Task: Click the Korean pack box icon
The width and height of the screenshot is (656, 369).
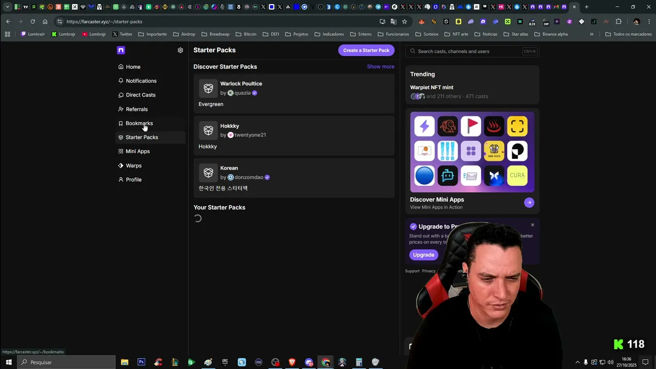Action: click(x=208, y=173)
